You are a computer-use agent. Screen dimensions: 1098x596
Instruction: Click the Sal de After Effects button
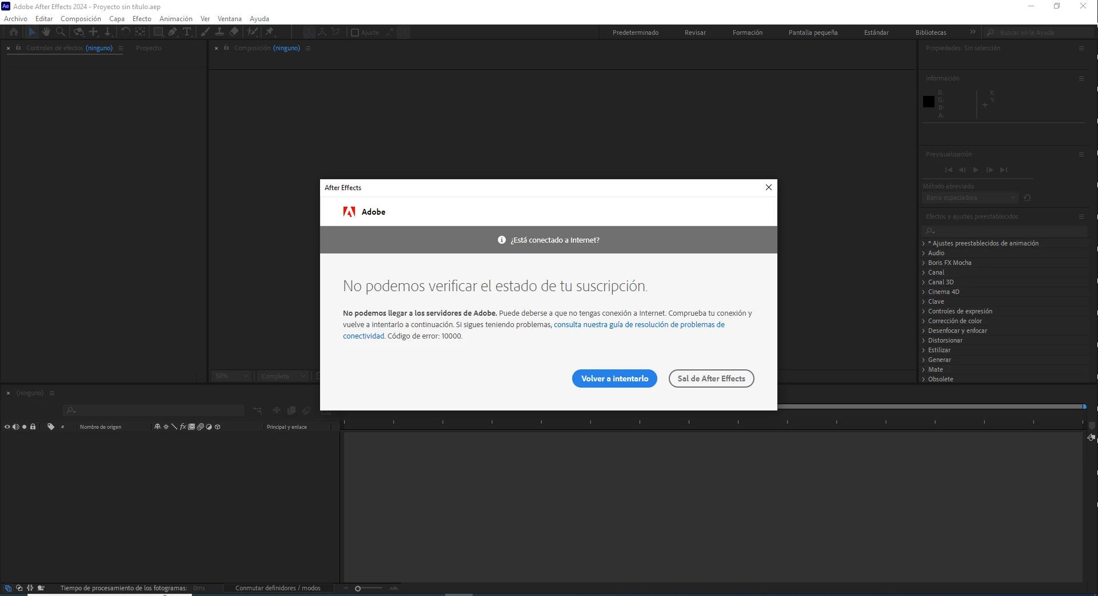(711, 378)
